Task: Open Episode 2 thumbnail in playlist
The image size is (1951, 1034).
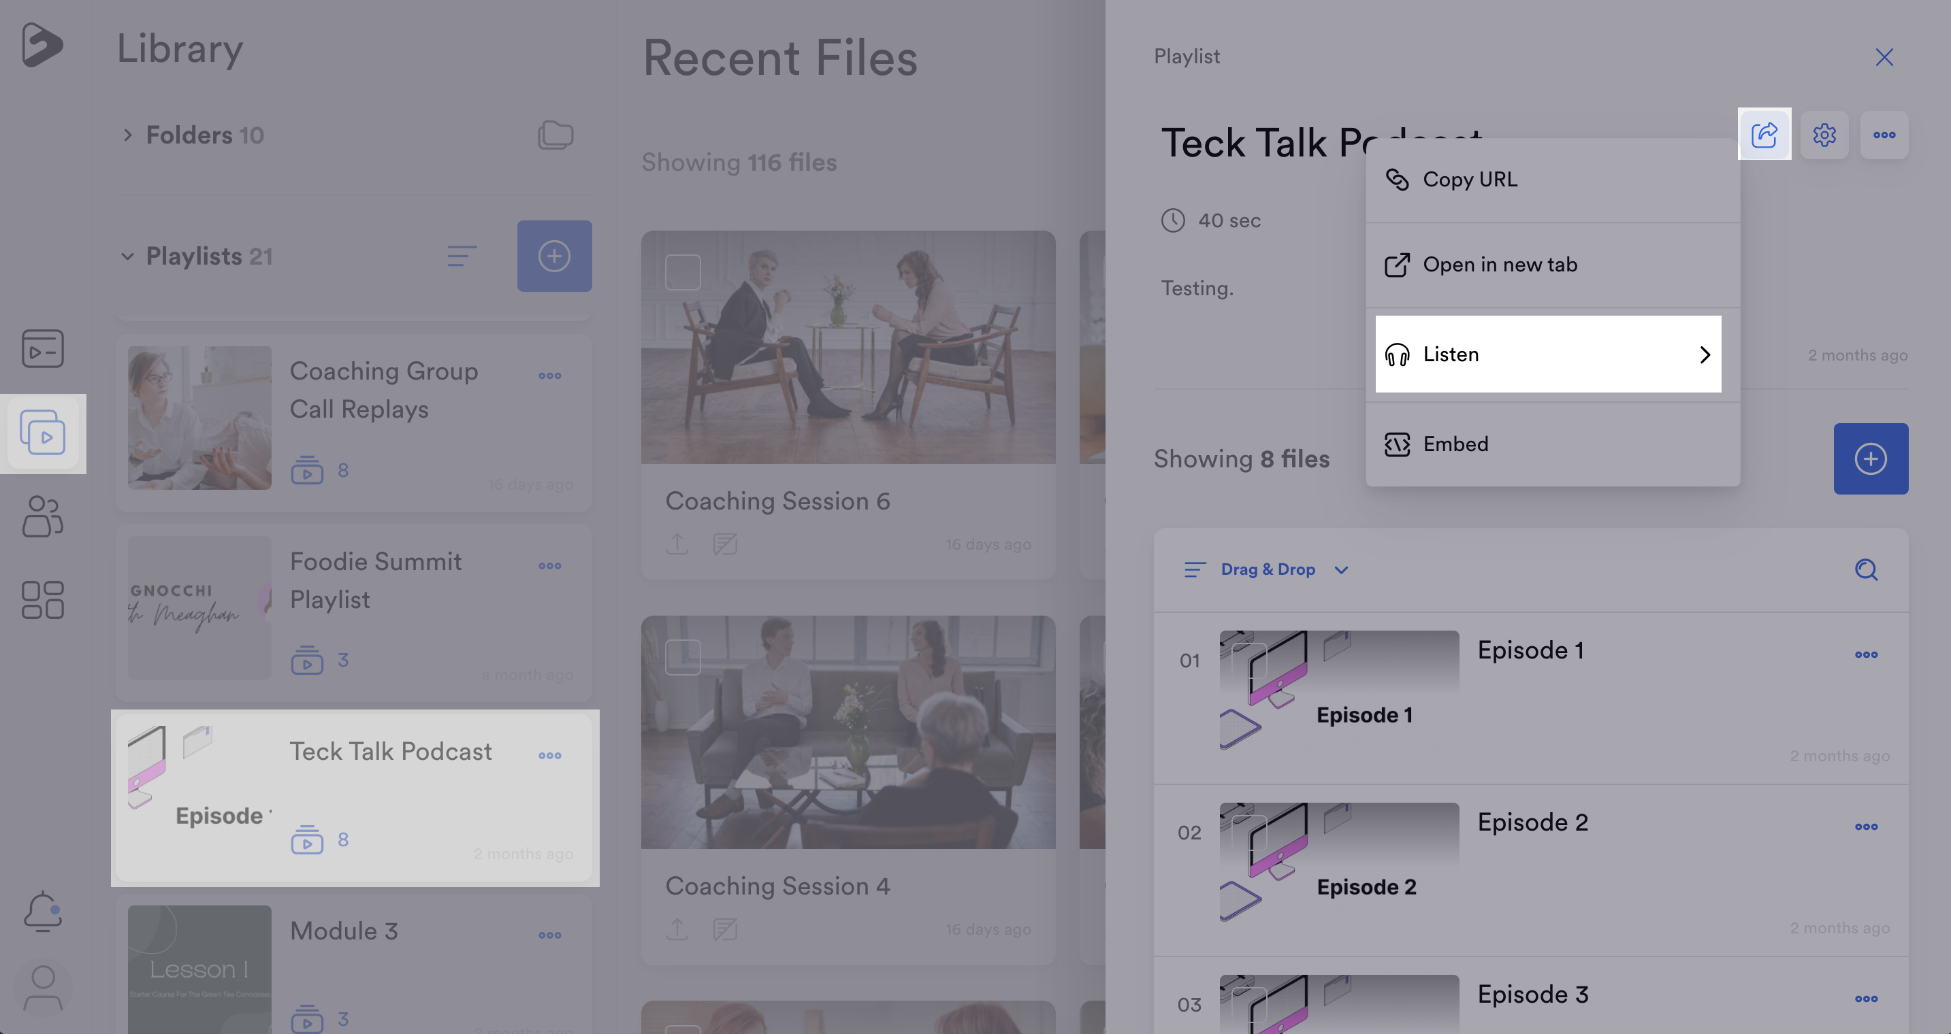Action: coord(1339,862)
